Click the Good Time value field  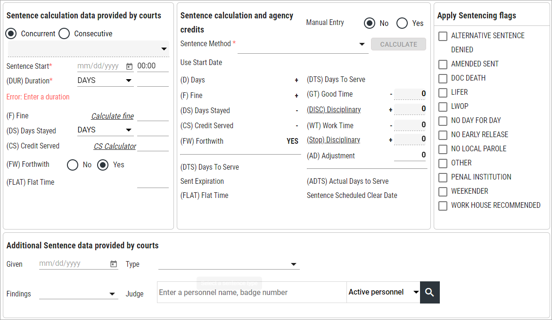coord(410,94)
